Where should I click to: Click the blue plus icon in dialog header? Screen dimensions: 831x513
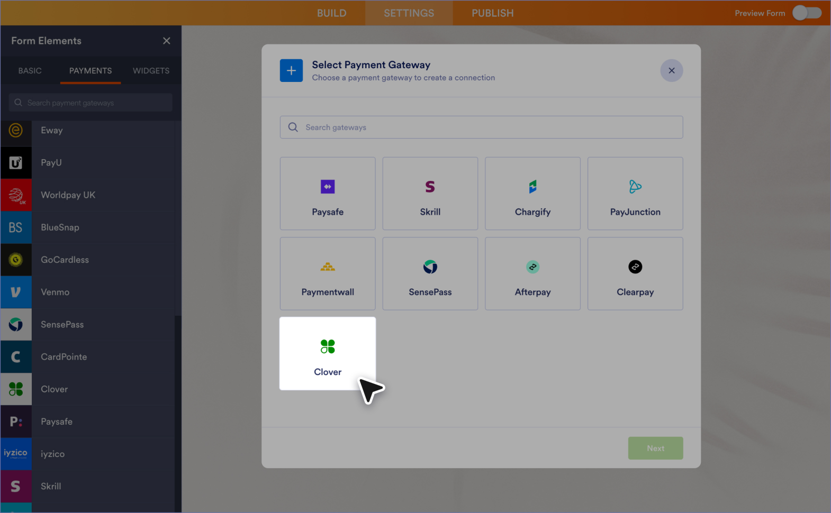click(292, 70)
